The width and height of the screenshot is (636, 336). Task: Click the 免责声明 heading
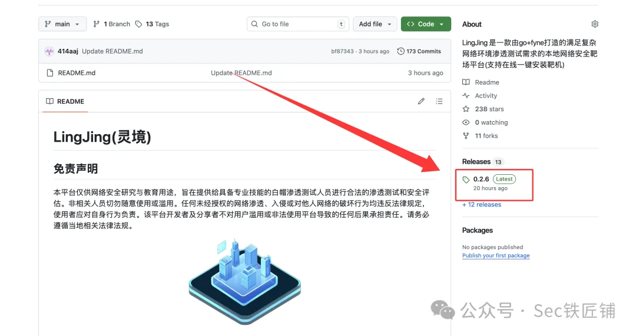tap(76, 169)
